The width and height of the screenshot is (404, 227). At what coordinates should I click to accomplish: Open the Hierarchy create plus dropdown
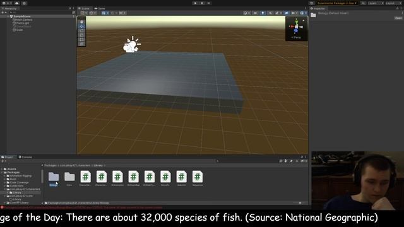[4, 13]
